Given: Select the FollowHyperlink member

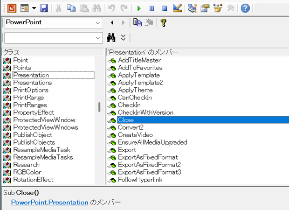Looking at the screenshot, I should click(140, 180).
